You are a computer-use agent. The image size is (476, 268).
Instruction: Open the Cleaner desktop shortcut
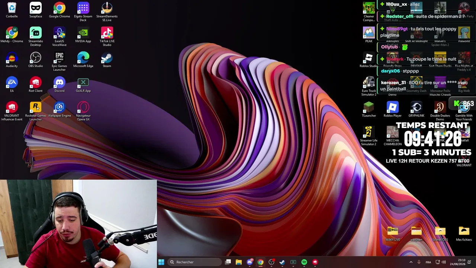tap(369, 12)
